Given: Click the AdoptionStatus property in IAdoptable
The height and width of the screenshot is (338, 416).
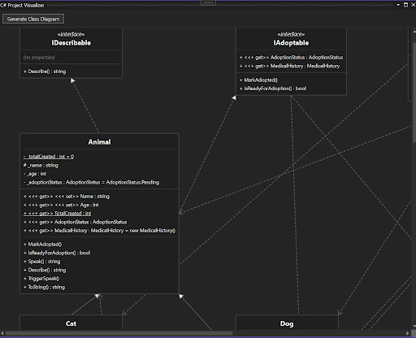Looking at the screenshot, I should (291, 58).
